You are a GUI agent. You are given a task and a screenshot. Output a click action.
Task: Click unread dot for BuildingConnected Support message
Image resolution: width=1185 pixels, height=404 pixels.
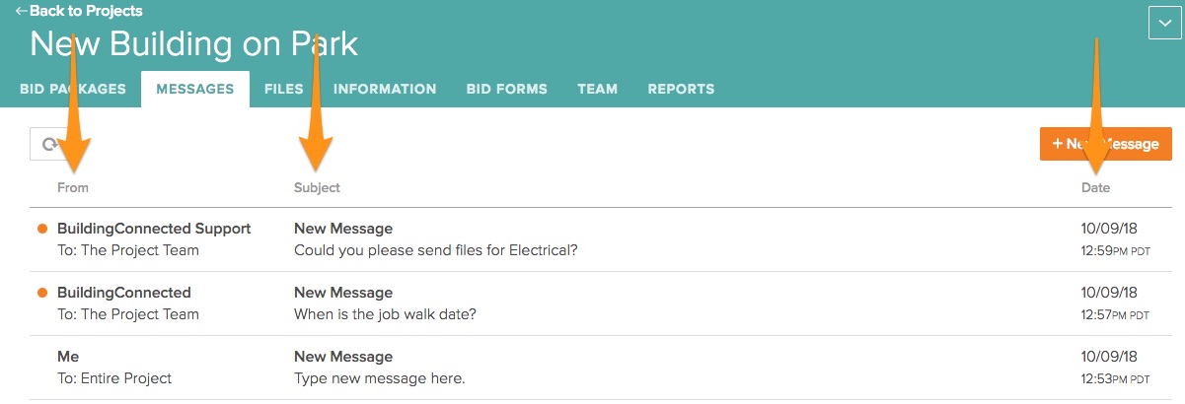[42, 229]
